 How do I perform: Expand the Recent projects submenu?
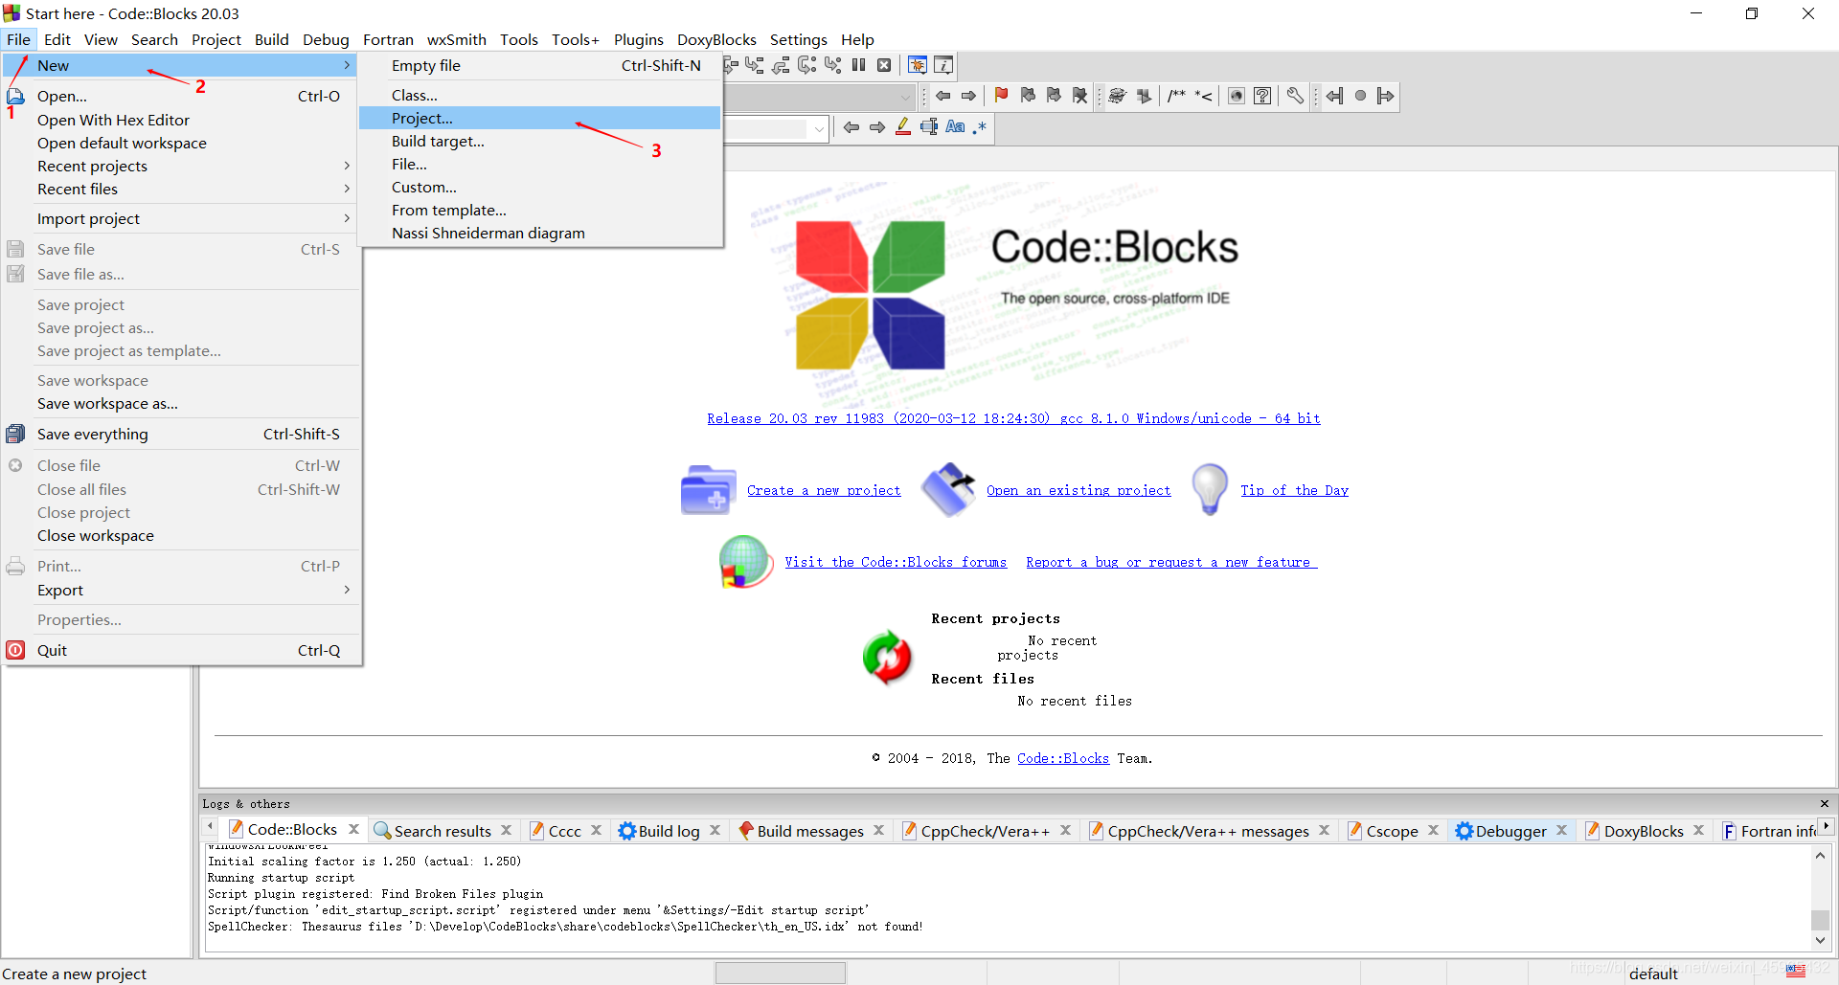[x=180, y=166]
